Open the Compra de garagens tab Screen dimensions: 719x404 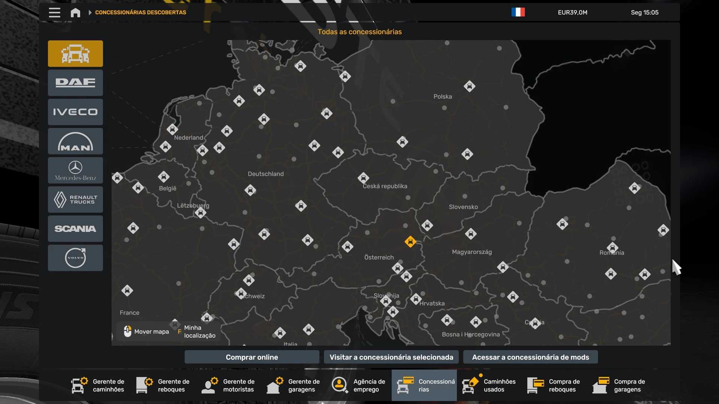[x=619, y=385]
